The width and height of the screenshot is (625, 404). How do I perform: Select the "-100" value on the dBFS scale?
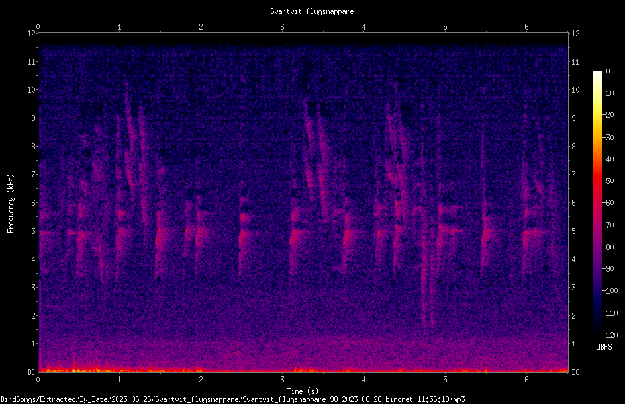tap(610, 291)
